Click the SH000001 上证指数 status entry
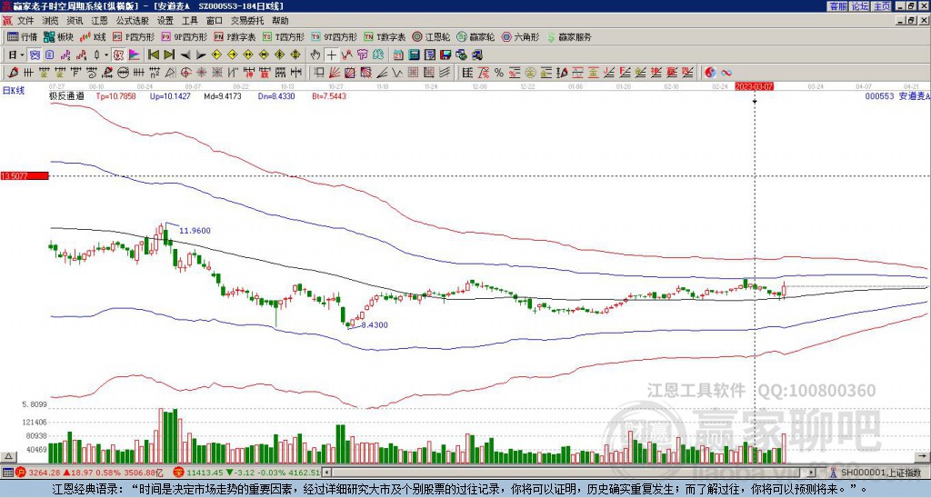The width and height of the screenshot is (931, 498). [880, 473]
